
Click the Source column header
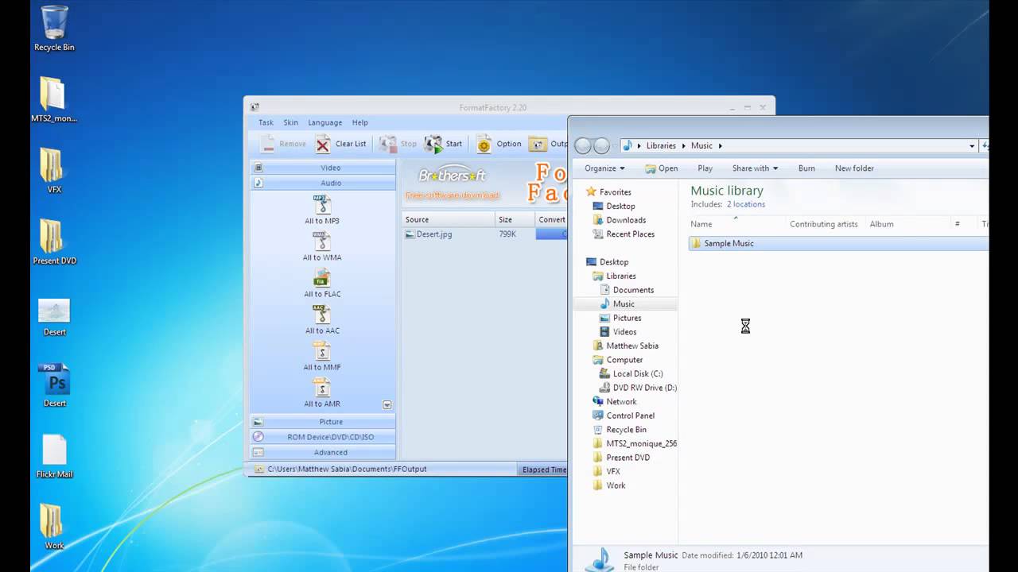click(x=449, y=219)
